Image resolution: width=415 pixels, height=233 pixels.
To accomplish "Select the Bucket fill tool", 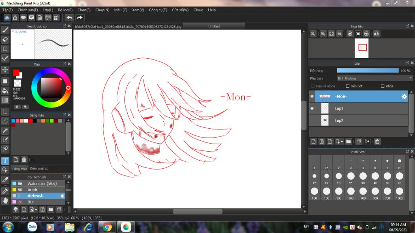I will 5,91.
